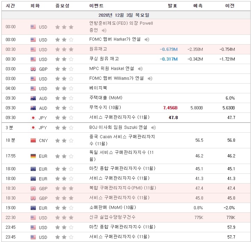The height and width of the screenshot is (242, 251).
Task: Click the previous value 778K
Action: [231, 218]
